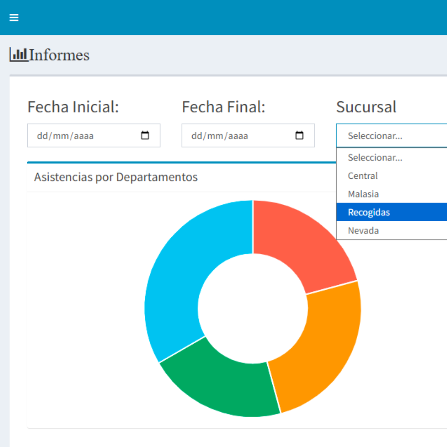Select the day segment in Fecha Inicial

click(x=42, y=136)
